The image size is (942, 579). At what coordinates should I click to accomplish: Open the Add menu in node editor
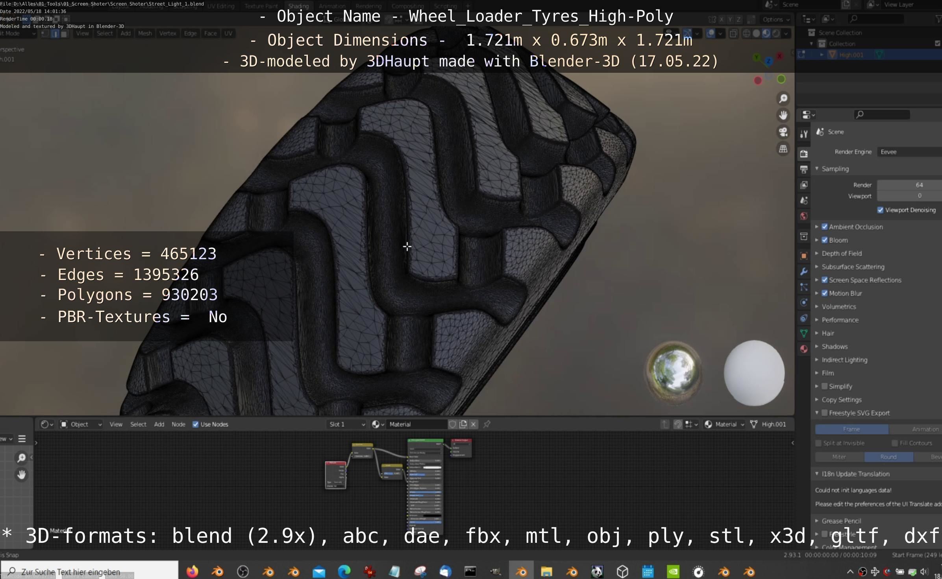coord(159,424)
